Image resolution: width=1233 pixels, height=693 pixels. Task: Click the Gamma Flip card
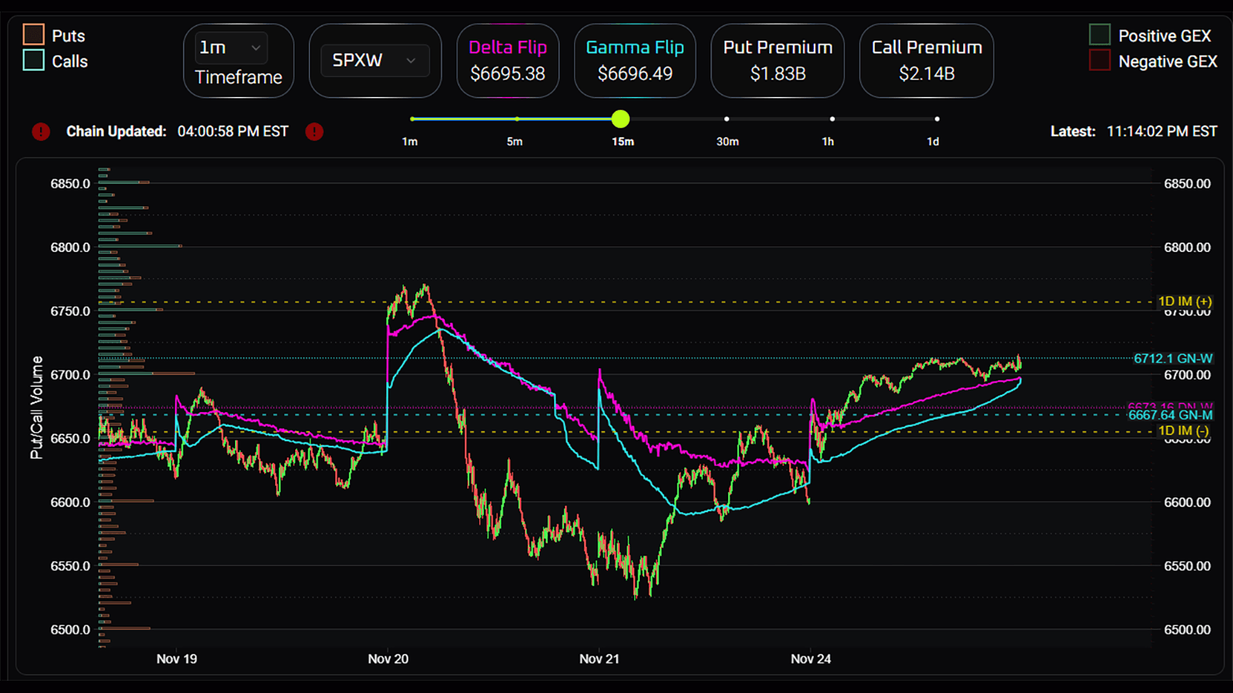tap(635, 60)
